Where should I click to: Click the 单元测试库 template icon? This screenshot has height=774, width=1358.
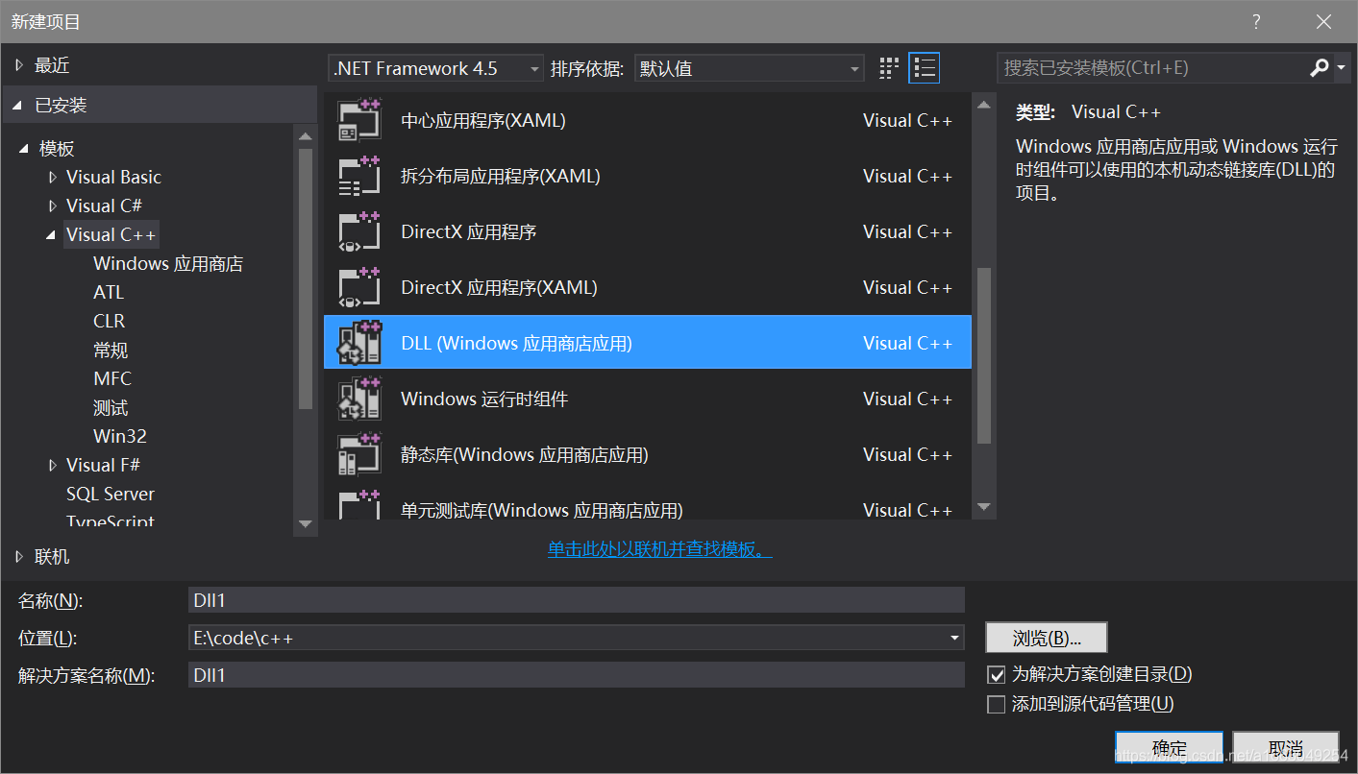coord(359,505)
